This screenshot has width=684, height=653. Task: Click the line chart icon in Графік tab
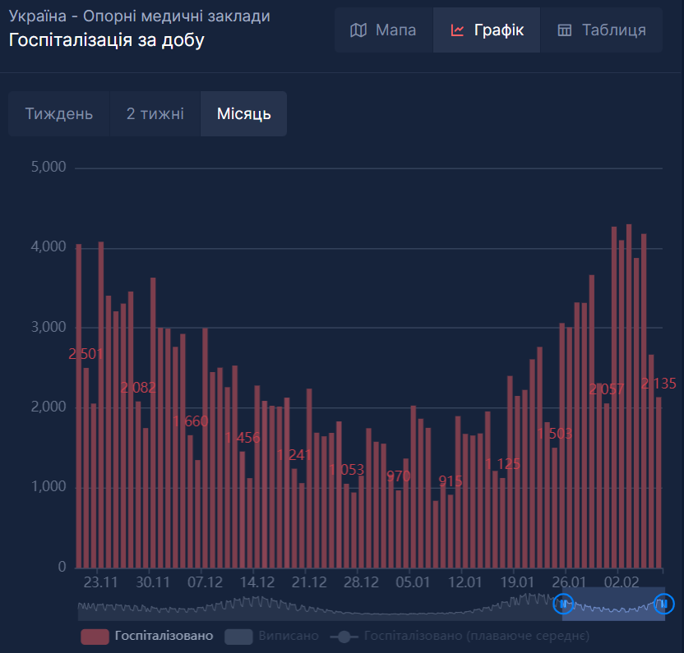(x=458, y=30)
